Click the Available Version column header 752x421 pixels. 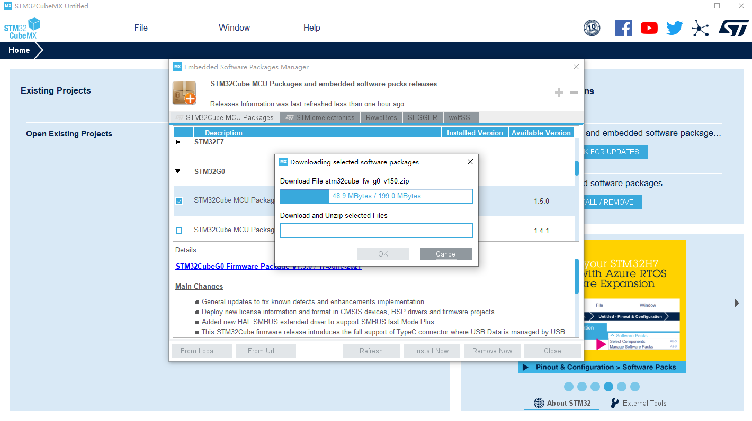(x=541, y=133)
